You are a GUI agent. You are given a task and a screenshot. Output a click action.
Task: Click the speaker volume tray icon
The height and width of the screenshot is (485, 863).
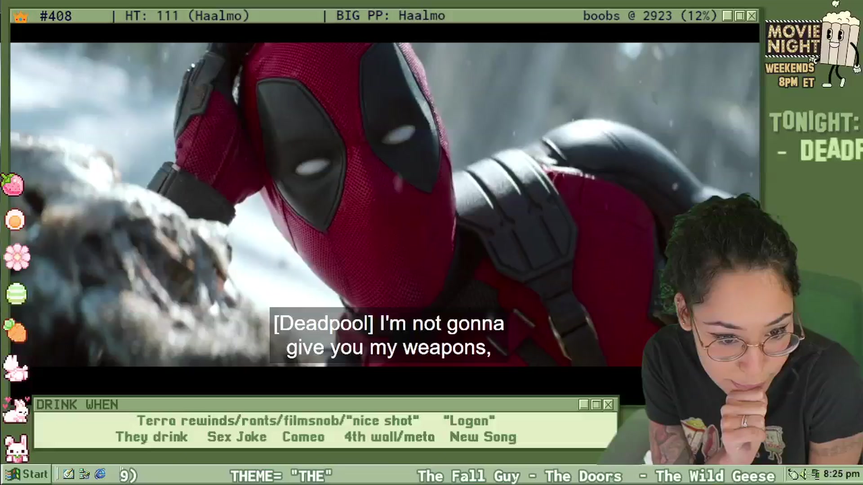tap(805, 474)
